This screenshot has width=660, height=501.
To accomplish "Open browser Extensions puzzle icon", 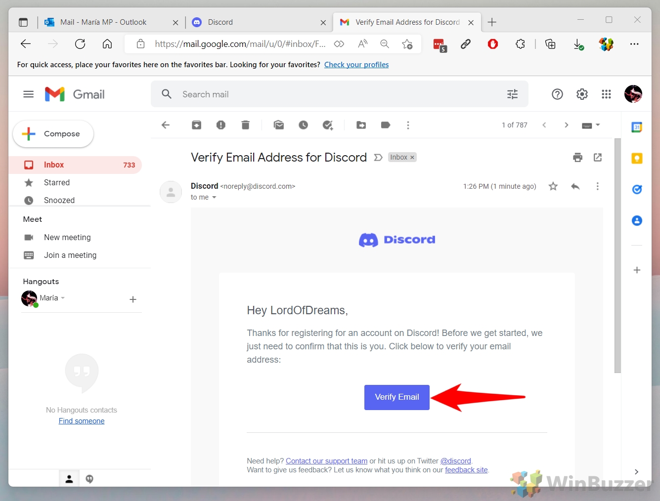I will (x=520, y=44).
